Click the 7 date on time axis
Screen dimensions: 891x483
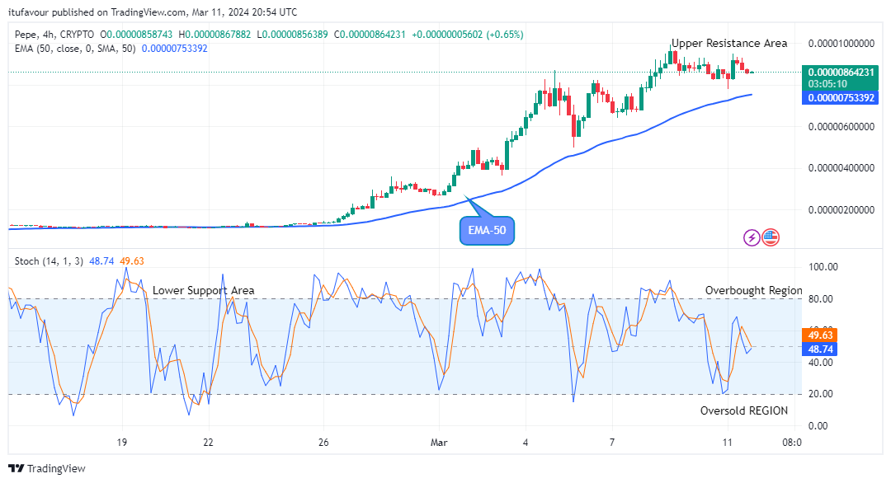[612, 442]
